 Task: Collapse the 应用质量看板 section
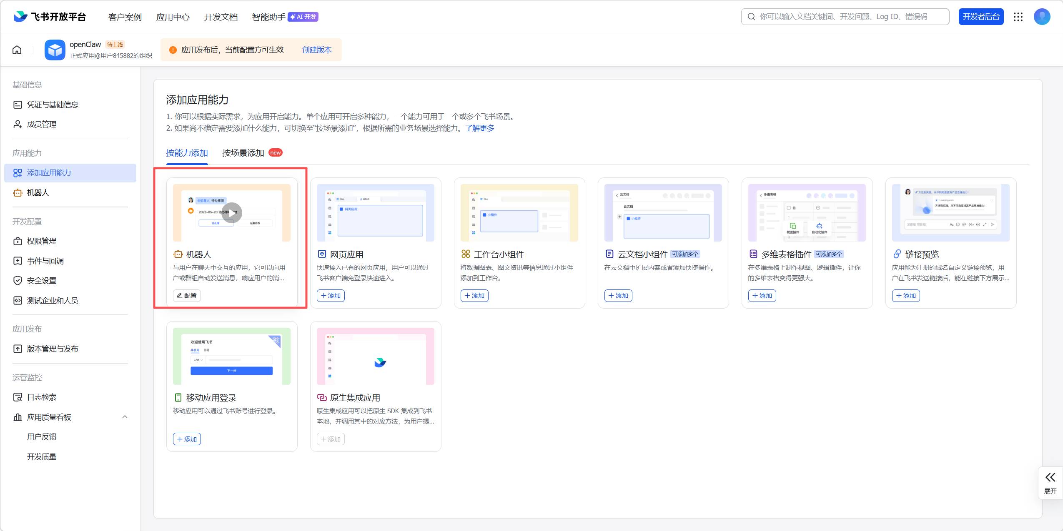tap(125, 417)
